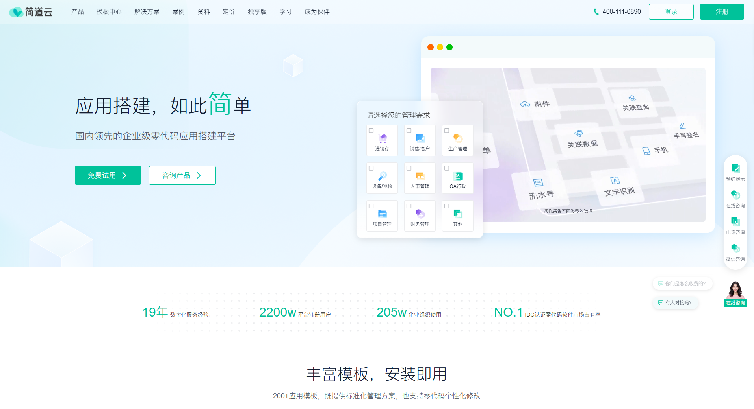Click the 在线咨询 green label under avatar
754x409 pixels.
[735, 303]
